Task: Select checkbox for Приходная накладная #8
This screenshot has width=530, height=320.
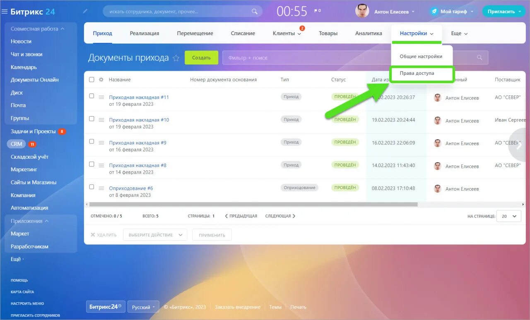Action: point(92,164)
